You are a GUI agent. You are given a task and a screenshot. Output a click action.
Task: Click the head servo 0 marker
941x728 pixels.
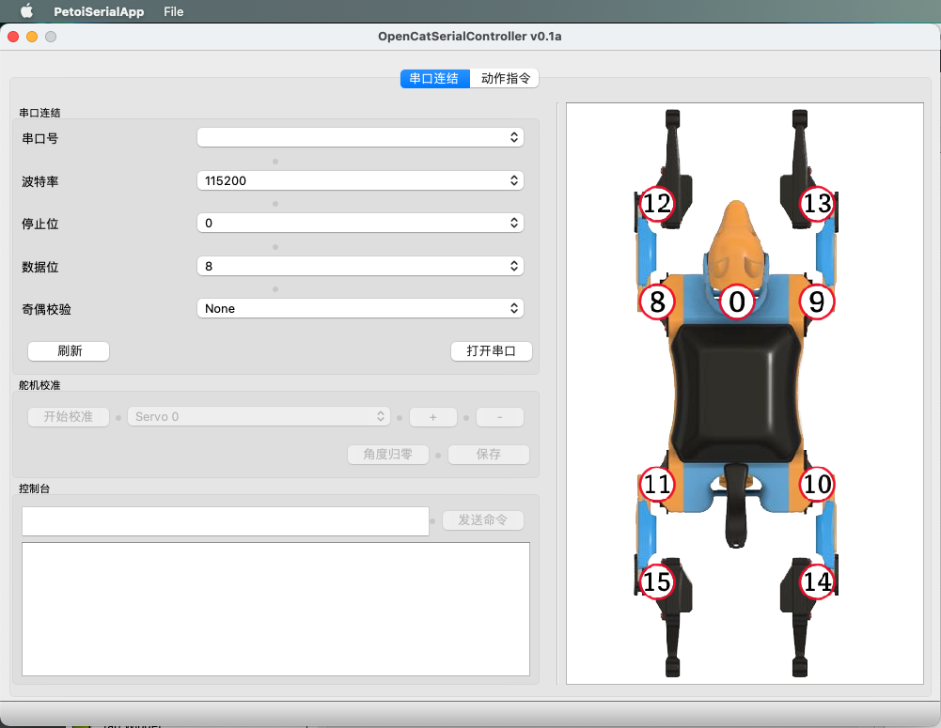click(737, 302)
